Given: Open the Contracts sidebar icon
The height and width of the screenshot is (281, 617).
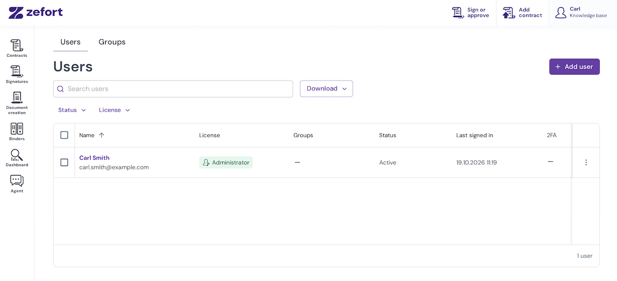Looking at the screenshot, I should pos(17,48).
